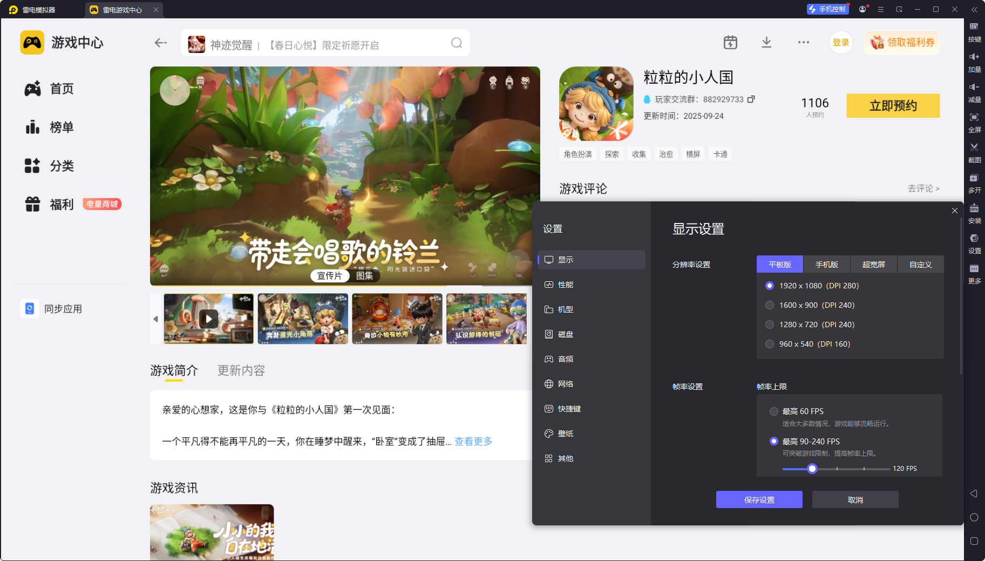The width and height of the screenshot is (985, 561).
Task: Open the 多开 multi-instance manager
Action: (974, 183)
